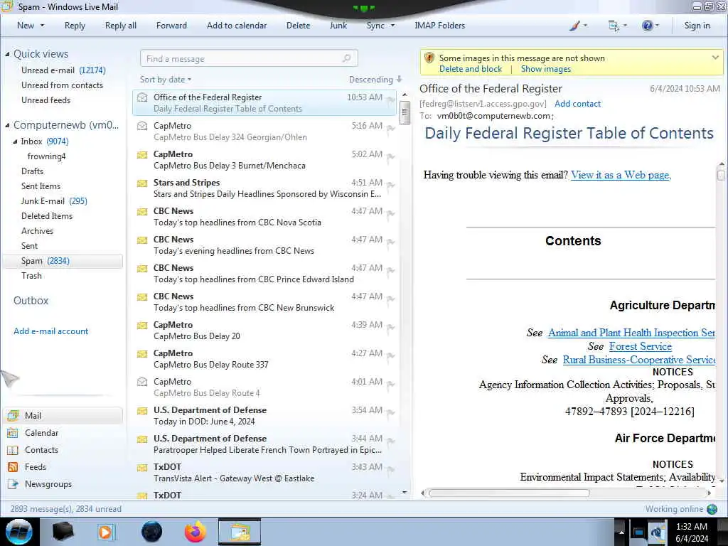The image size is (728, 546).
Task: Collapse the Quick views section
Action: 7,54
